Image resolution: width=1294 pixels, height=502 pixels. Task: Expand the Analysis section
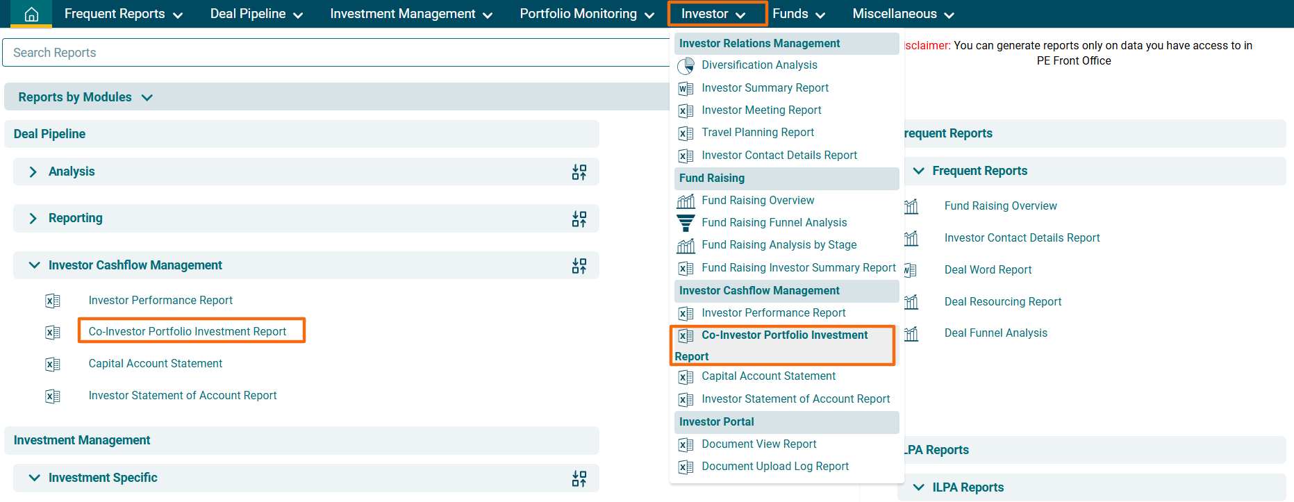[33, 171]
